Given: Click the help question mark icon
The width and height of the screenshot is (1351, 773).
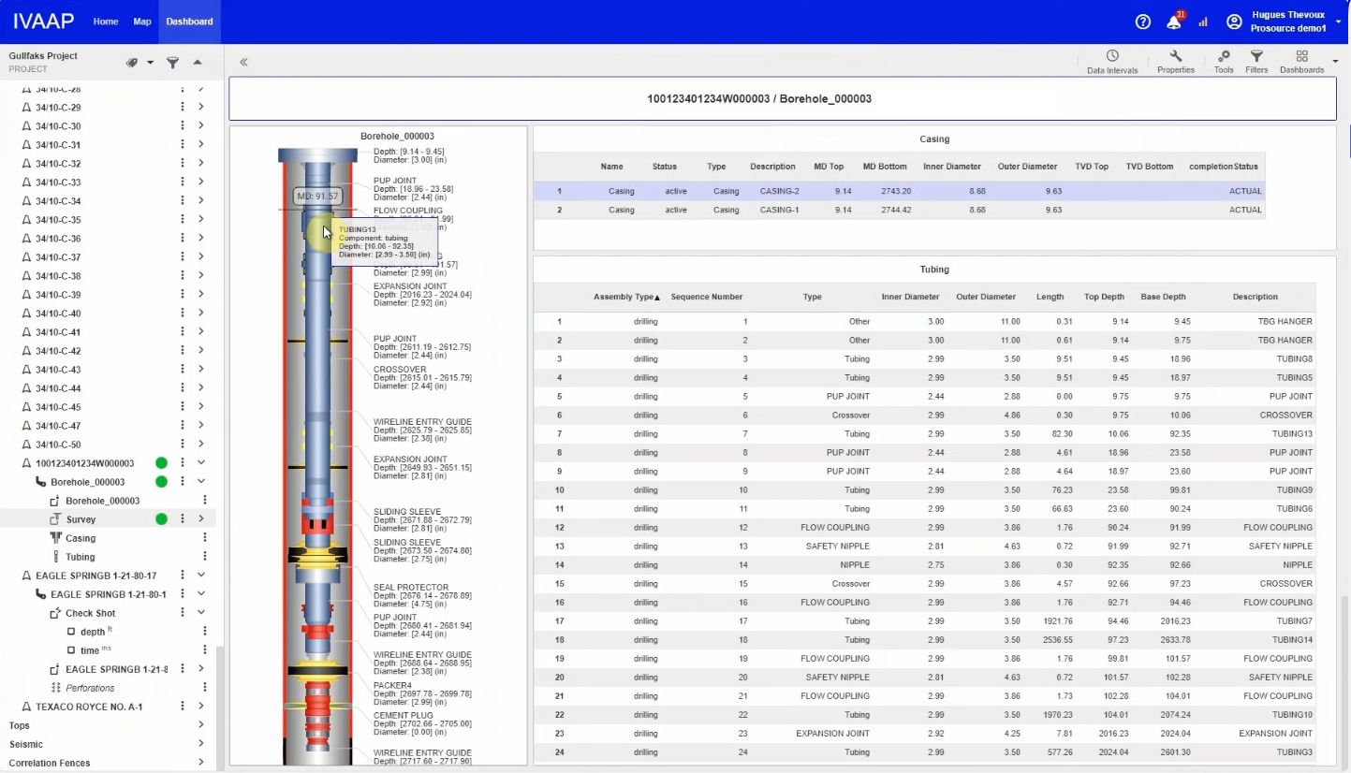Looking at the screenshot, I should coord(1142,22).
